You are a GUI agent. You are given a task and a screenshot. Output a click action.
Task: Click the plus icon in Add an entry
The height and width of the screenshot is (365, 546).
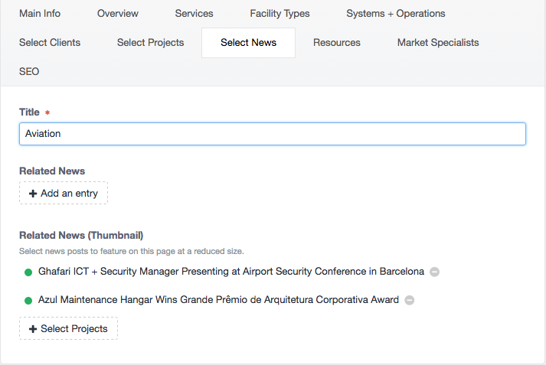(x=33, y=194)
